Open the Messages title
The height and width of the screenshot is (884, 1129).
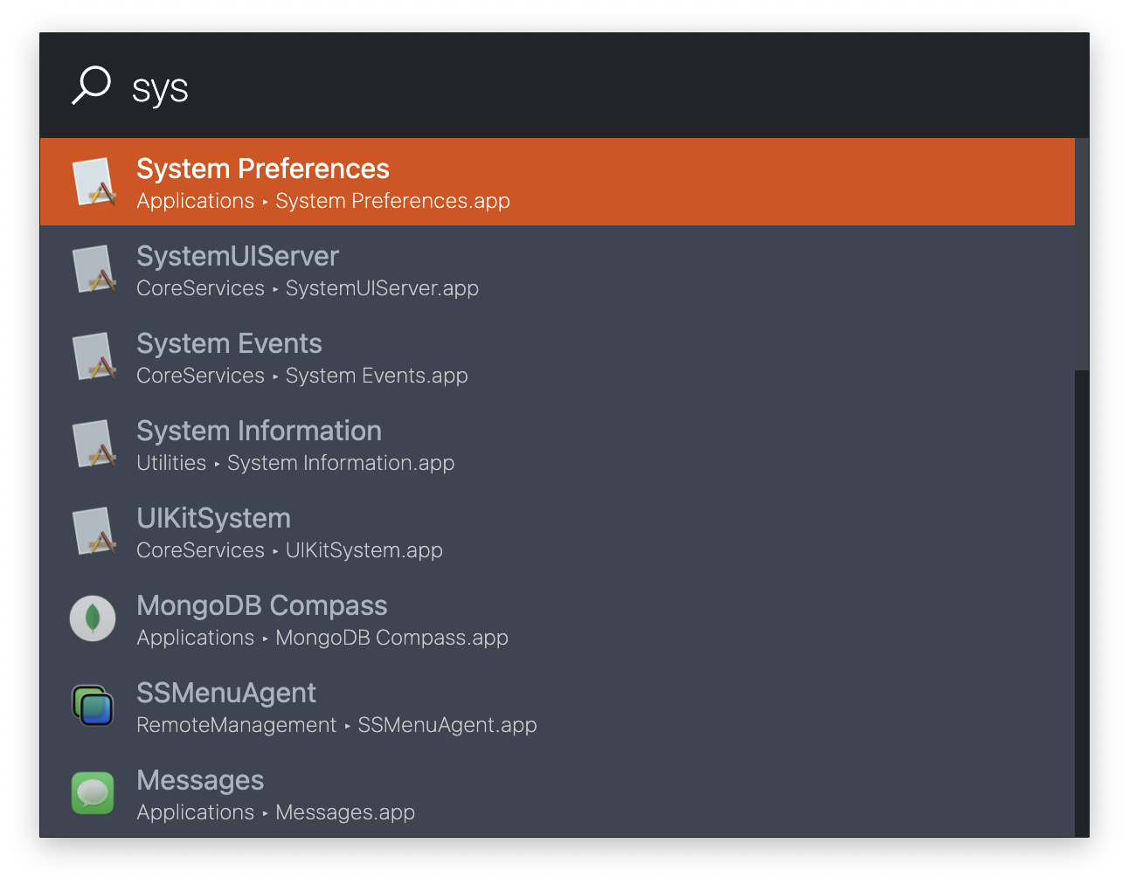coord(200,780)
